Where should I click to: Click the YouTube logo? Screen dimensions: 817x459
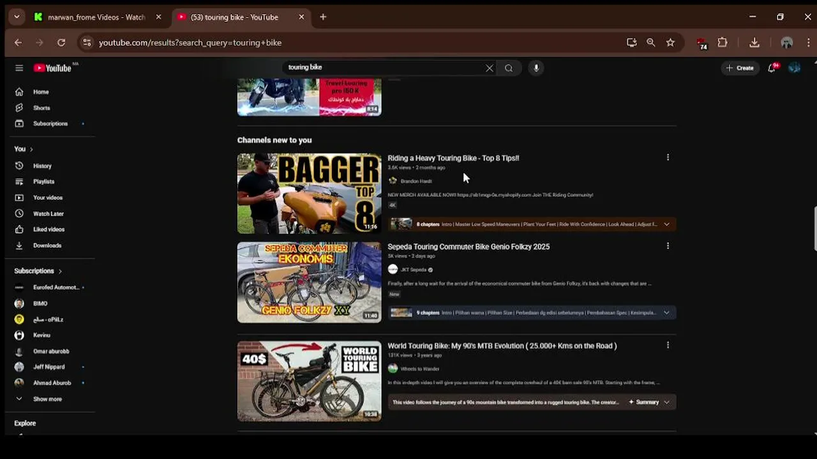click(52, 68)
